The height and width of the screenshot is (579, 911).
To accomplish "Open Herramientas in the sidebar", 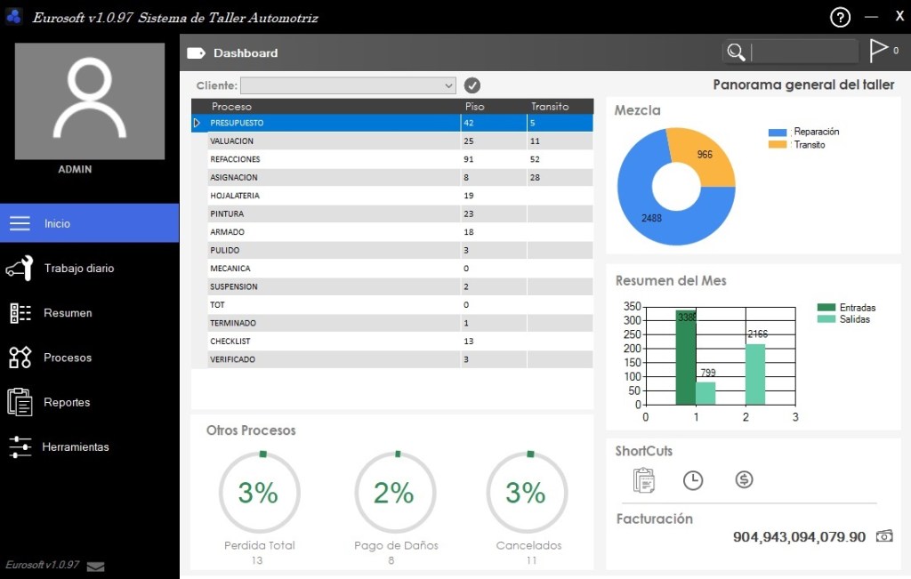I will (x=89, y=446).
